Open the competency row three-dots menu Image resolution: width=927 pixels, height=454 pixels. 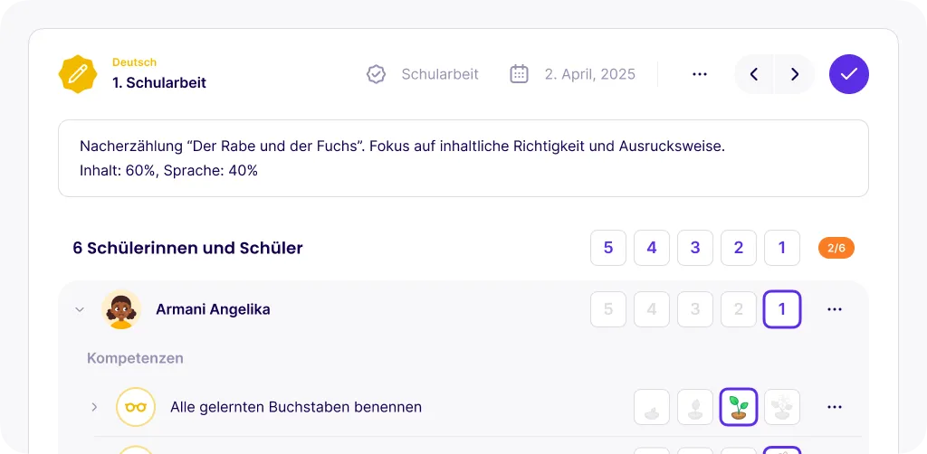pyautogui.click(x=835, y=407)
